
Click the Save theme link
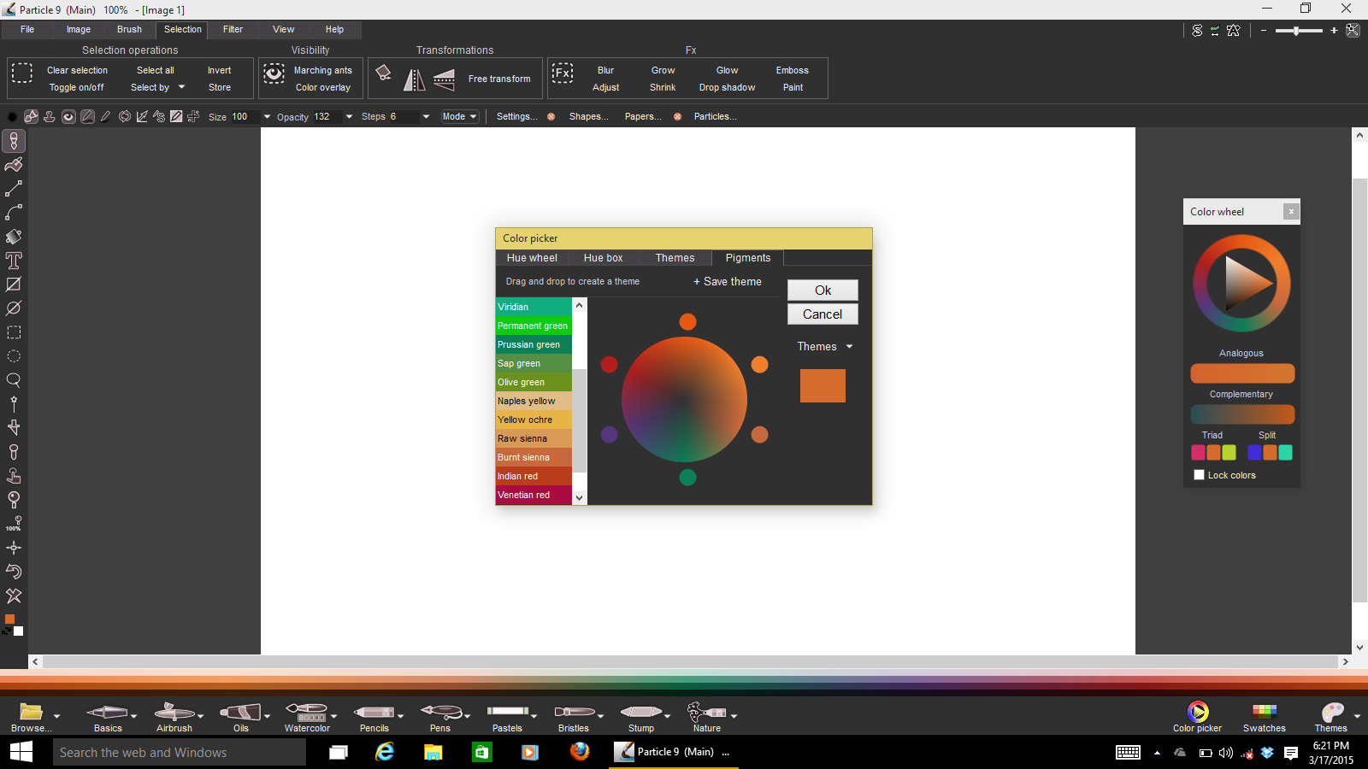pyautogui.click(x=728, y=282)
